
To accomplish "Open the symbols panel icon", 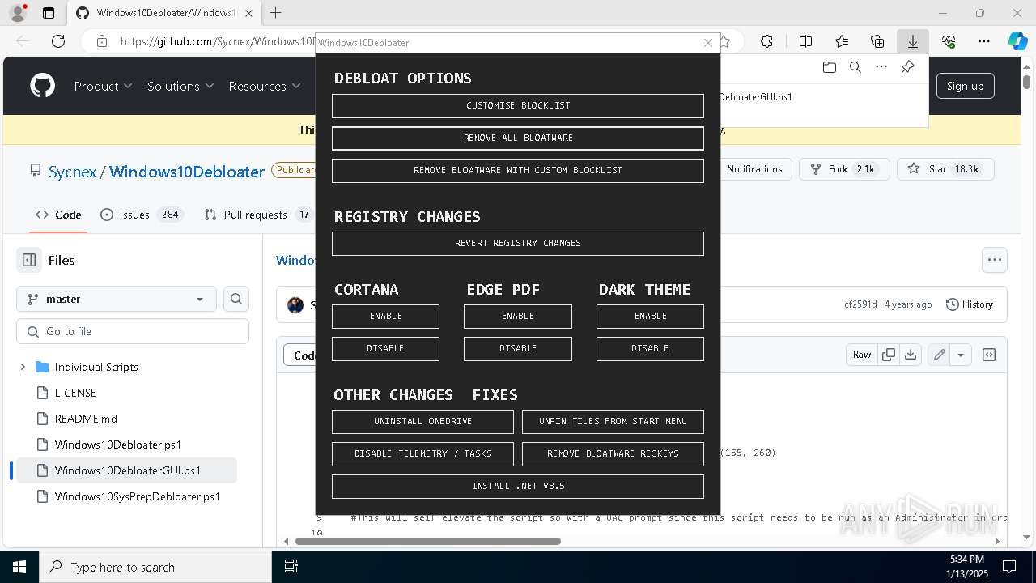I will [989, 355].
